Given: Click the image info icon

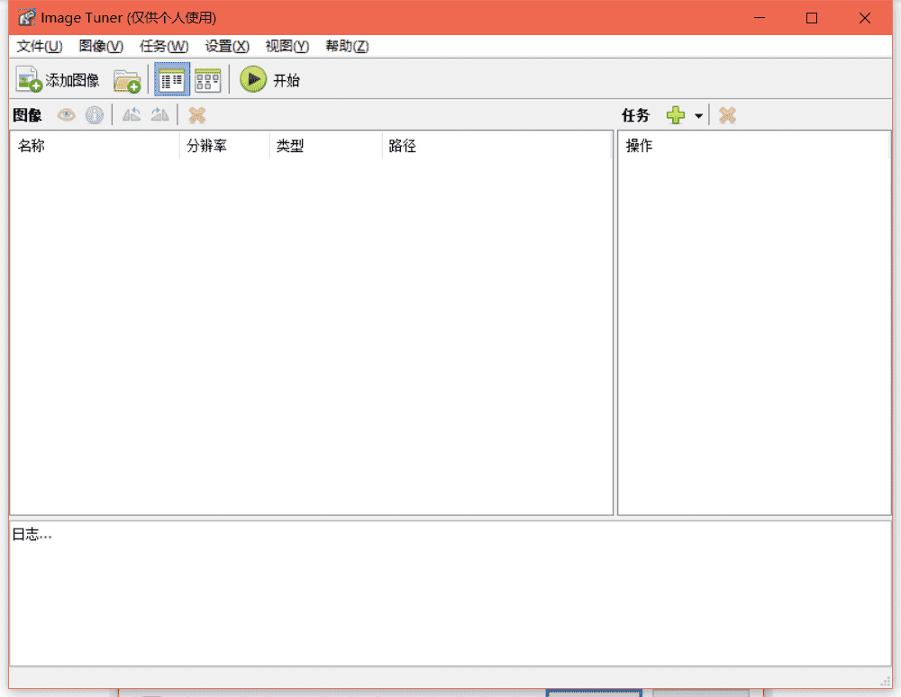Looking at the screenshot, I should coord(95,115).
